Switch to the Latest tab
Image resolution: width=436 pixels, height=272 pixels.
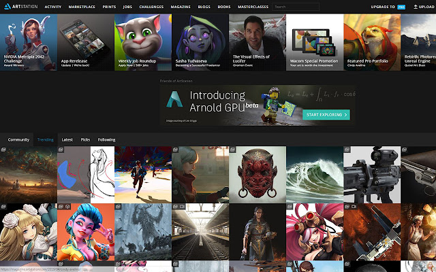tap(67, 139)
